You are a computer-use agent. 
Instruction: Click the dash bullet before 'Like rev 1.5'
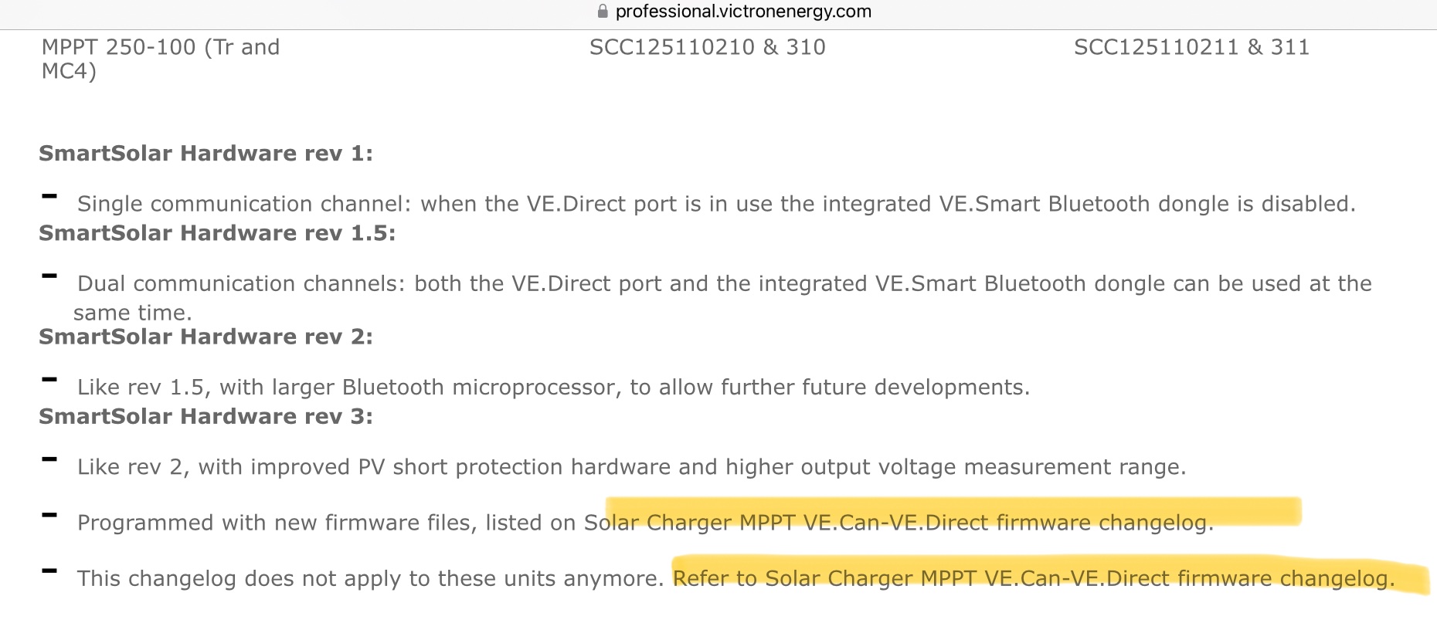click(x=49, y=380)
